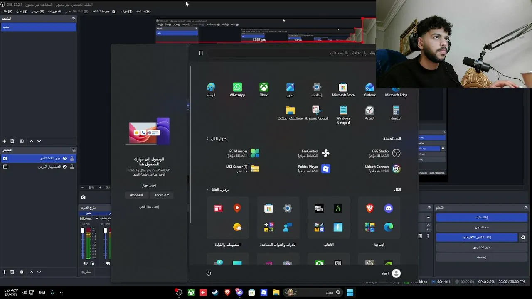Zoom in the preview with the plus icon
The width and height of the screenshot is (532, 299).
click(100, 187)
